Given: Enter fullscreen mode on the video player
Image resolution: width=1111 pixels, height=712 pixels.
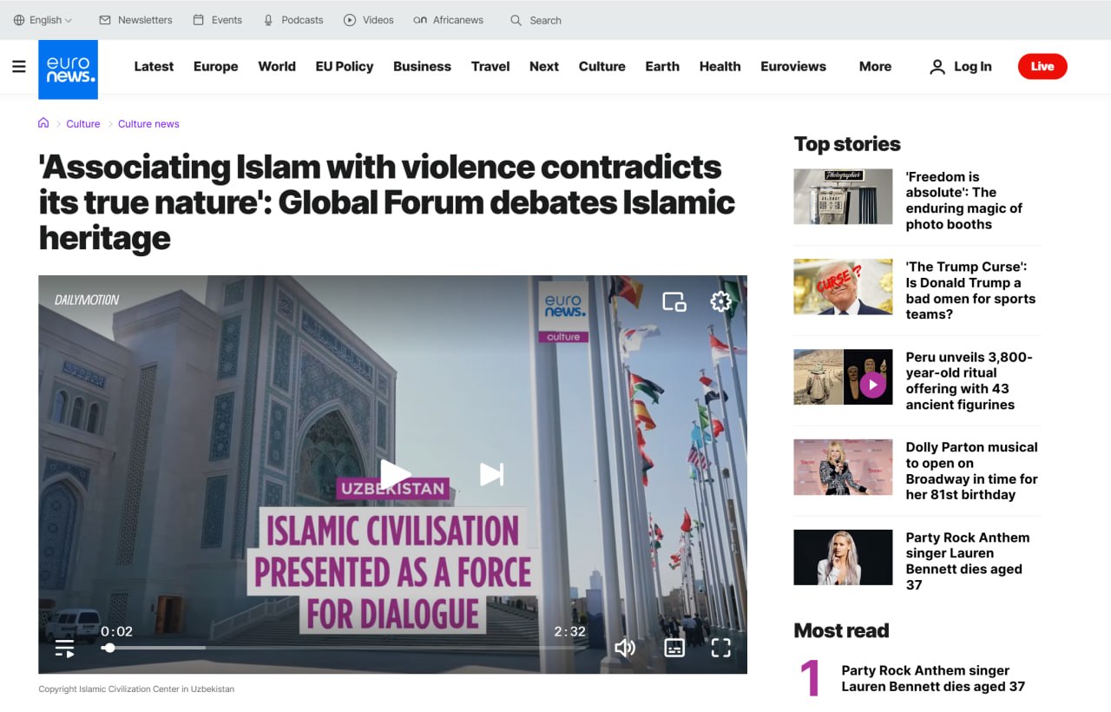Looking at the screenshot, I should click(721, 647).
